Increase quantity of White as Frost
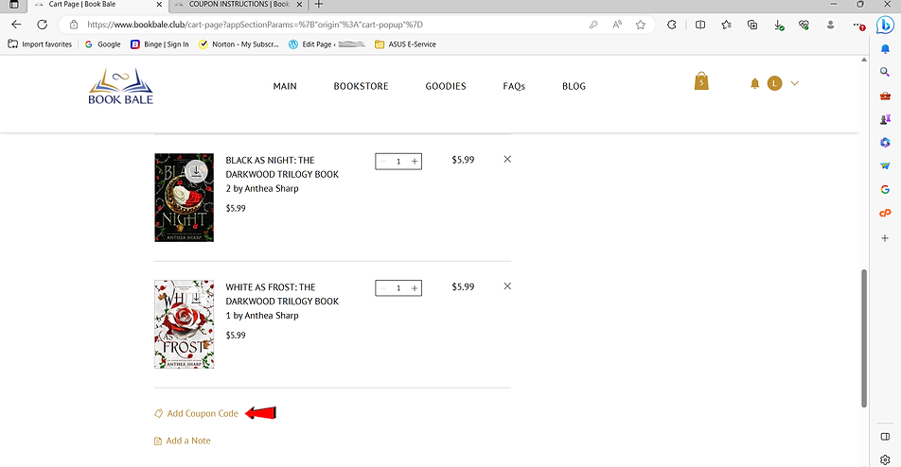This screenshot has width=901, height=467. click(x=415, y=288)
